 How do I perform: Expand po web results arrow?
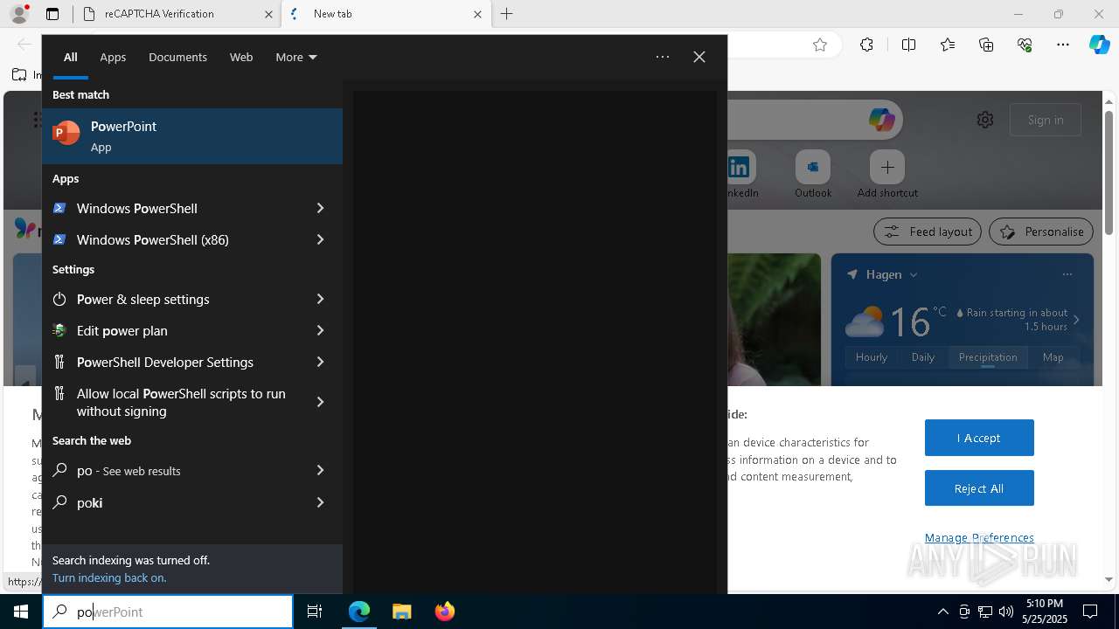(x=320, y=470)
